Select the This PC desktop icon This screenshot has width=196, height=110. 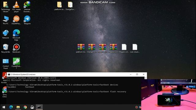coord(6,20)
